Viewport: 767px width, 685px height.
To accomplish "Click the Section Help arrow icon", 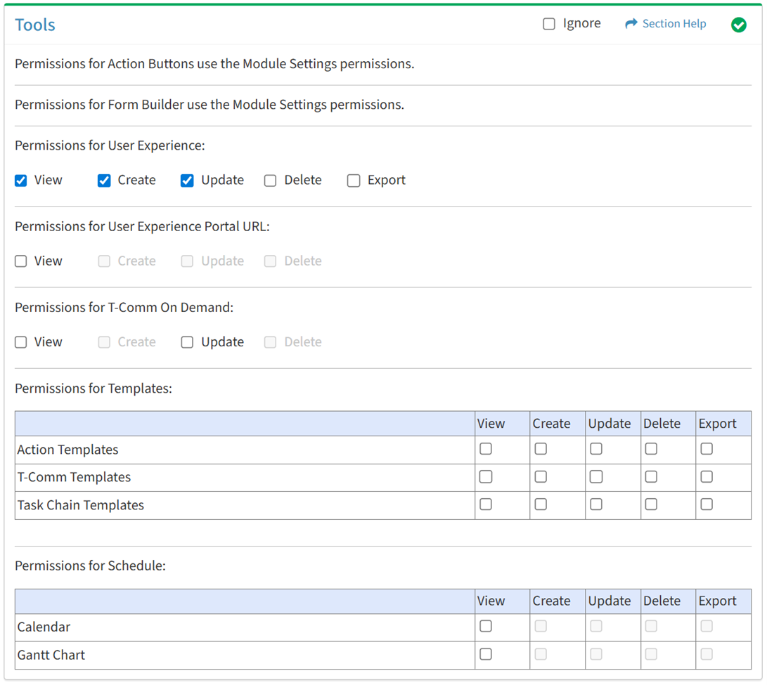I will 631,24.
